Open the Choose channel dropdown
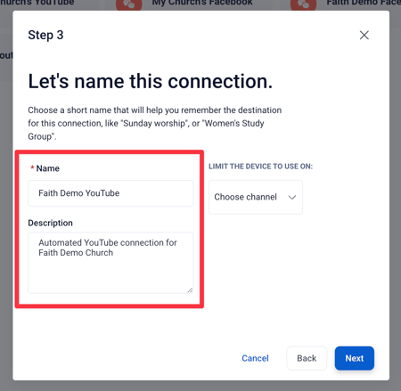This screenshot has width=401, height=391. [x=256, y=197]
